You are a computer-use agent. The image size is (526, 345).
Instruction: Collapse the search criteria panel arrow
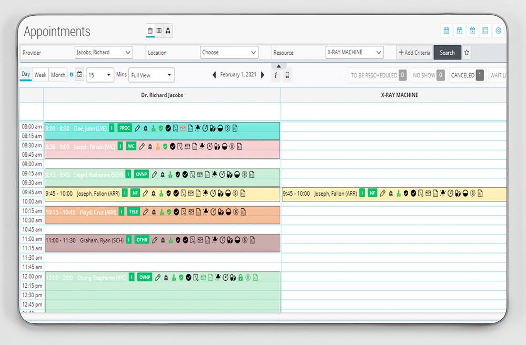click(279, 66)
